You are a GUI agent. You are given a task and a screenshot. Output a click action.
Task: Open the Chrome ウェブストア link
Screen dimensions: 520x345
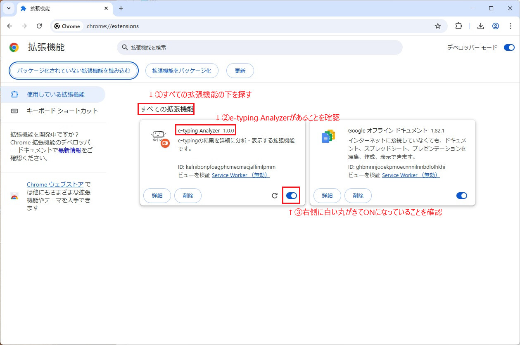pyautogui.click(x=55, y=184)
